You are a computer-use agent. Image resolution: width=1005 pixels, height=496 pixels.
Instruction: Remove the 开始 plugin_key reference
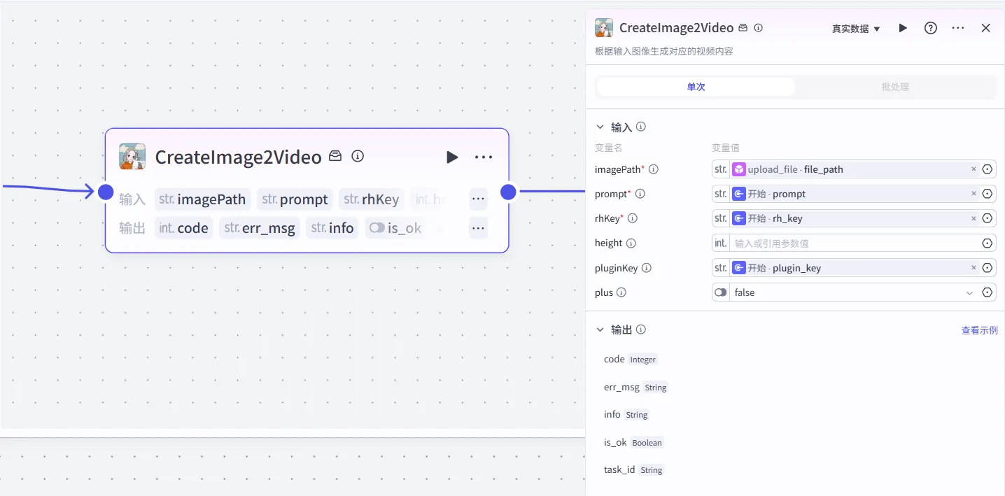tap(974, 268)
